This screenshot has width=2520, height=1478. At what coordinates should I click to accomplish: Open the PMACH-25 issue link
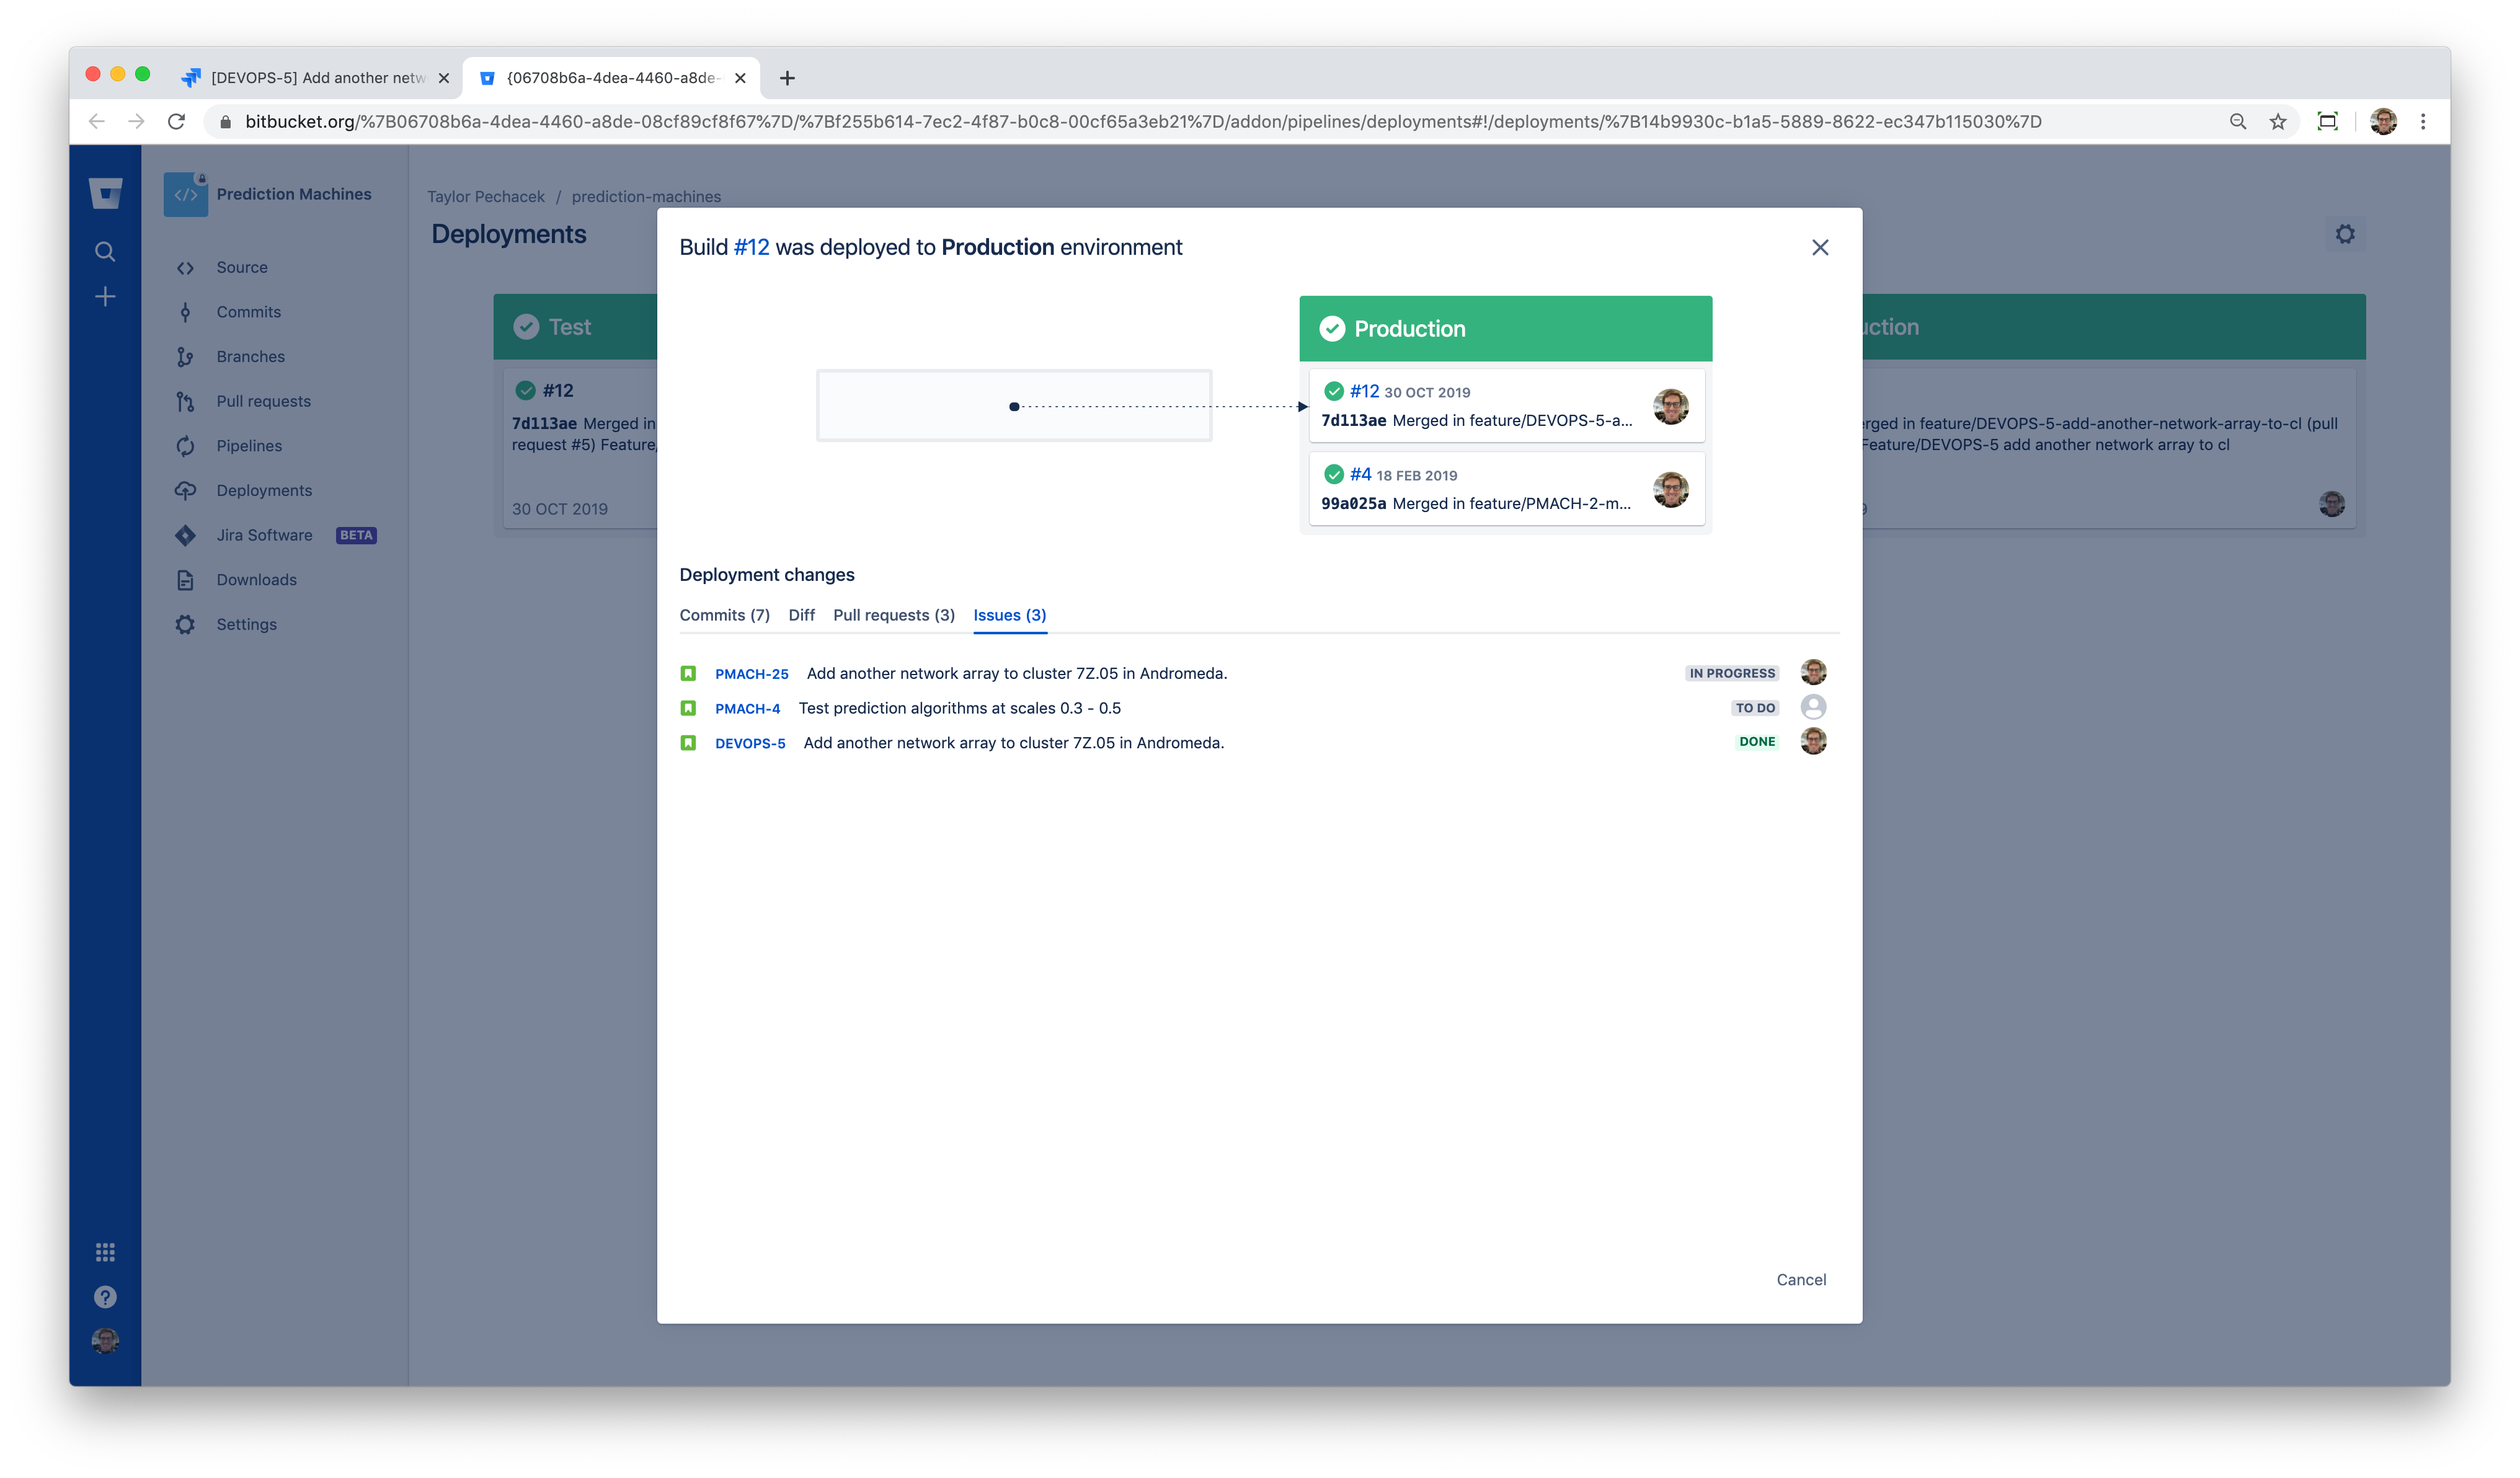click(751, 674)
